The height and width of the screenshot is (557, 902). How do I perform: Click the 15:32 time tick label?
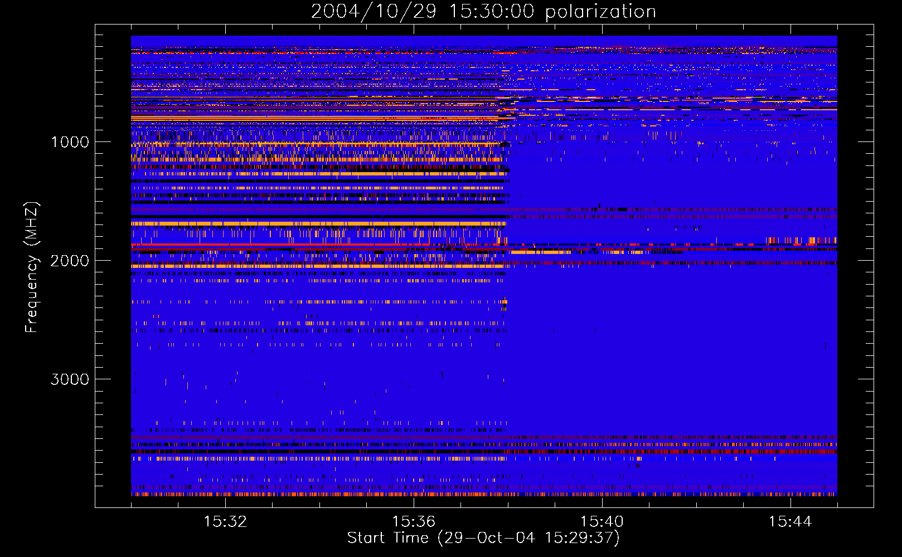click(x=225, y=521)
